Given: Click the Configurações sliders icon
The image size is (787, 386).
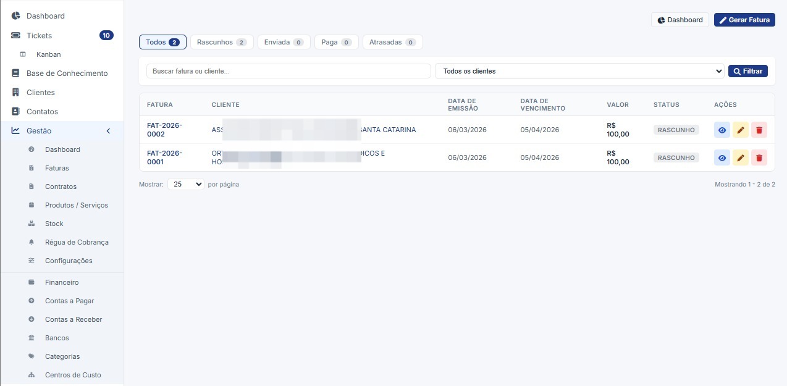Looking at the screenshot, I should 32,261.
